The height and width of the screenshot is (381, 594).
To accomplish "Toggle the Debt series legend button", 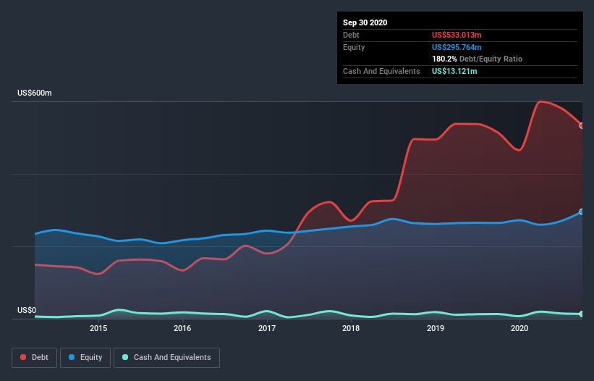I will 34,358.
